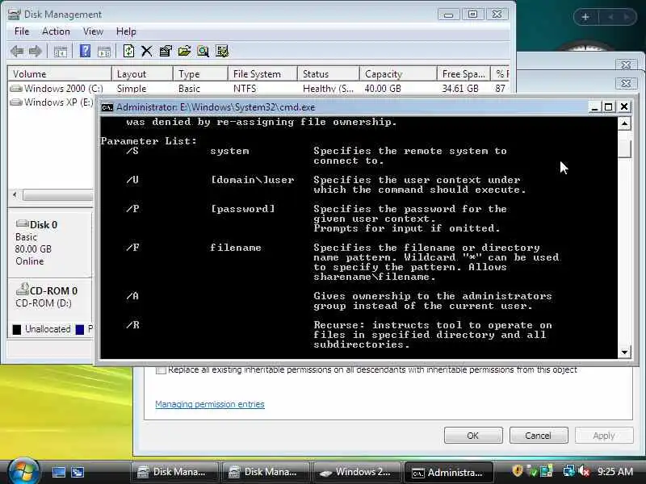This screenshot has width=646, height=484.
Task: Click the Properties toolbar icon
Action: pos(166,52)
